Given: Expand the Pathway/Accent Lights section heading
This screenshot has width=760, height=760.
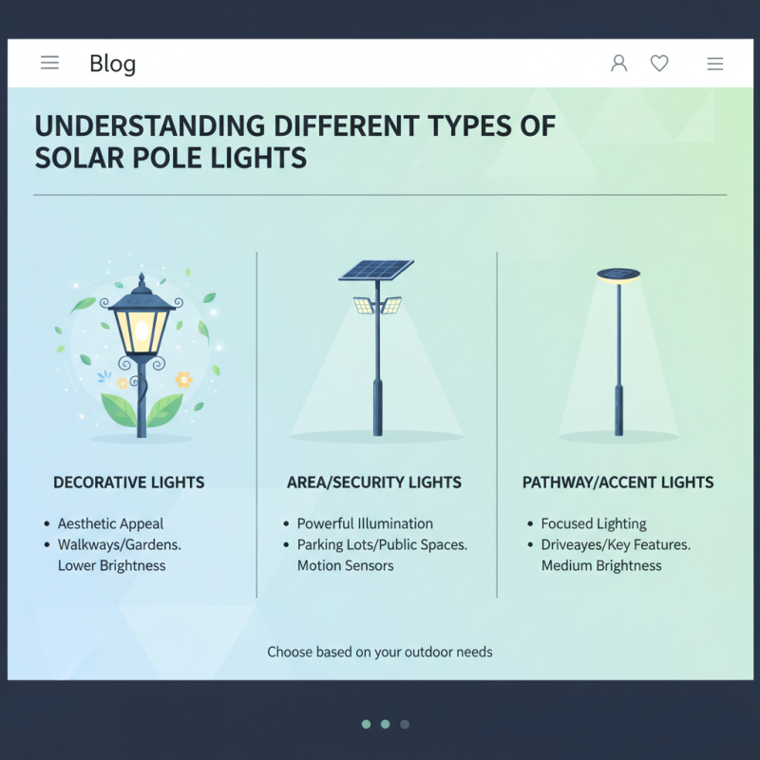Looking at the screenshot, I should tap(618, 483).
